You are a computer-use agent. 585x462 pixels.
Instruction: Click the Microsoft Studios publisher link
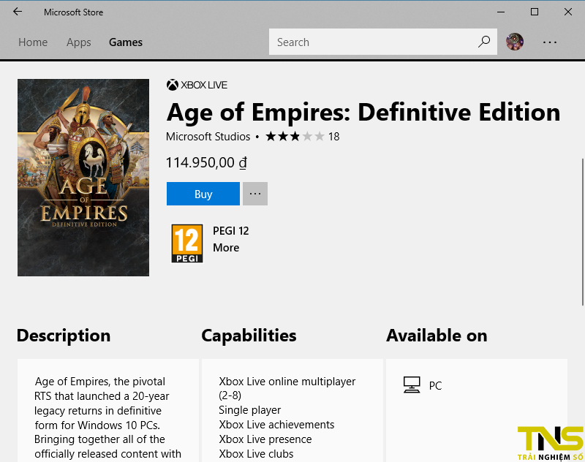click(x=208, y=137)
